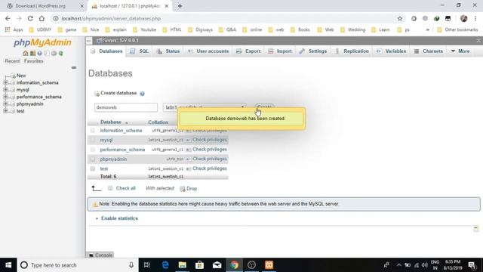The height and width of the screenshot is (272, 483).
Task: Open navigation panel settings gear icon
Action: [x=54, y=54]
